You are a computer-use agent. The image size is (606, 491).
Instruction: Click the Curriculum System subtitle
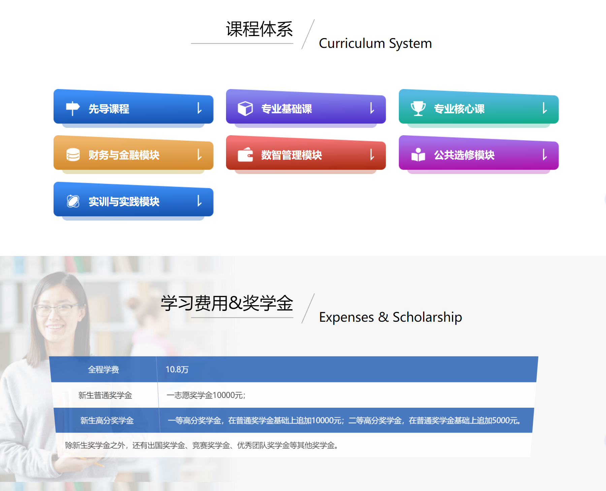click(375, 43)
